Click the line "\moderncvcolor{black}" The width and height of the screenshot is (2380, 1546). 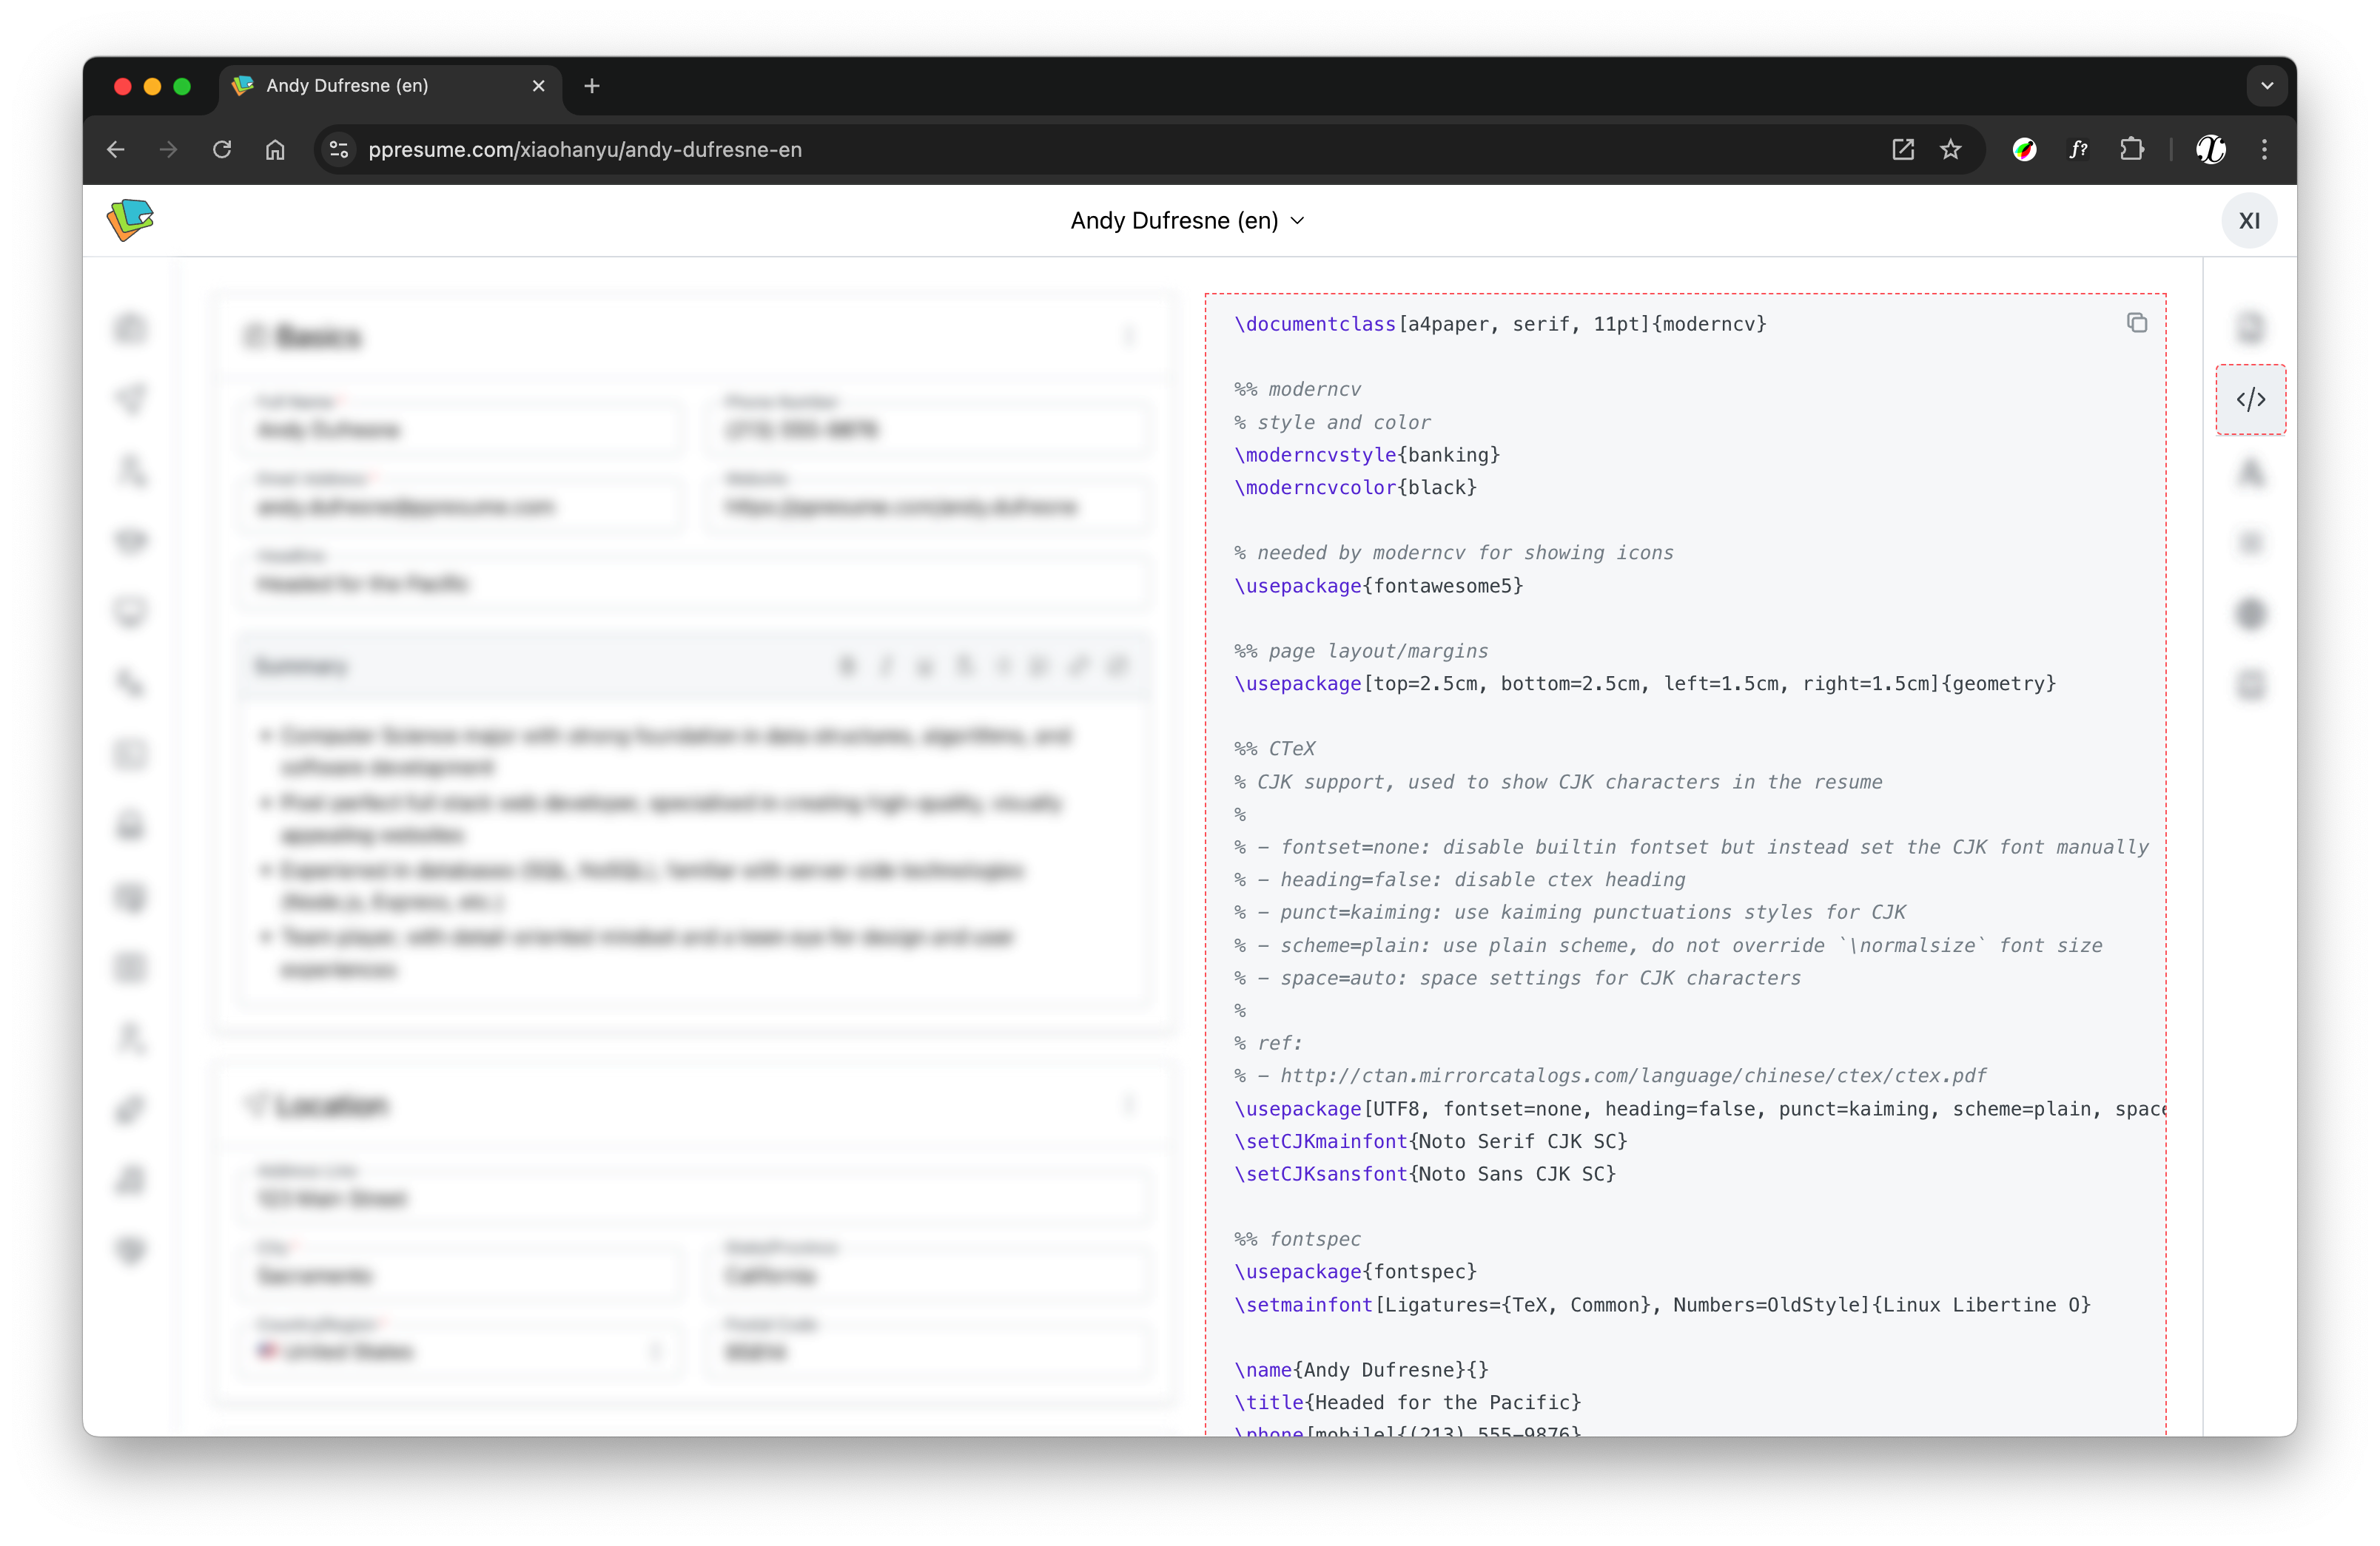point(1355,487)
